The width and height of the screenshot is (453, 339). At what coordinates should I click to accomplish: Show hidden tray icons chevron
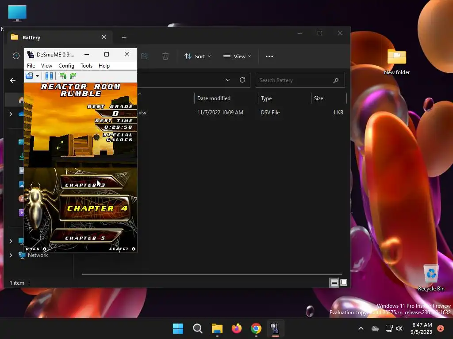pos(361,328)
